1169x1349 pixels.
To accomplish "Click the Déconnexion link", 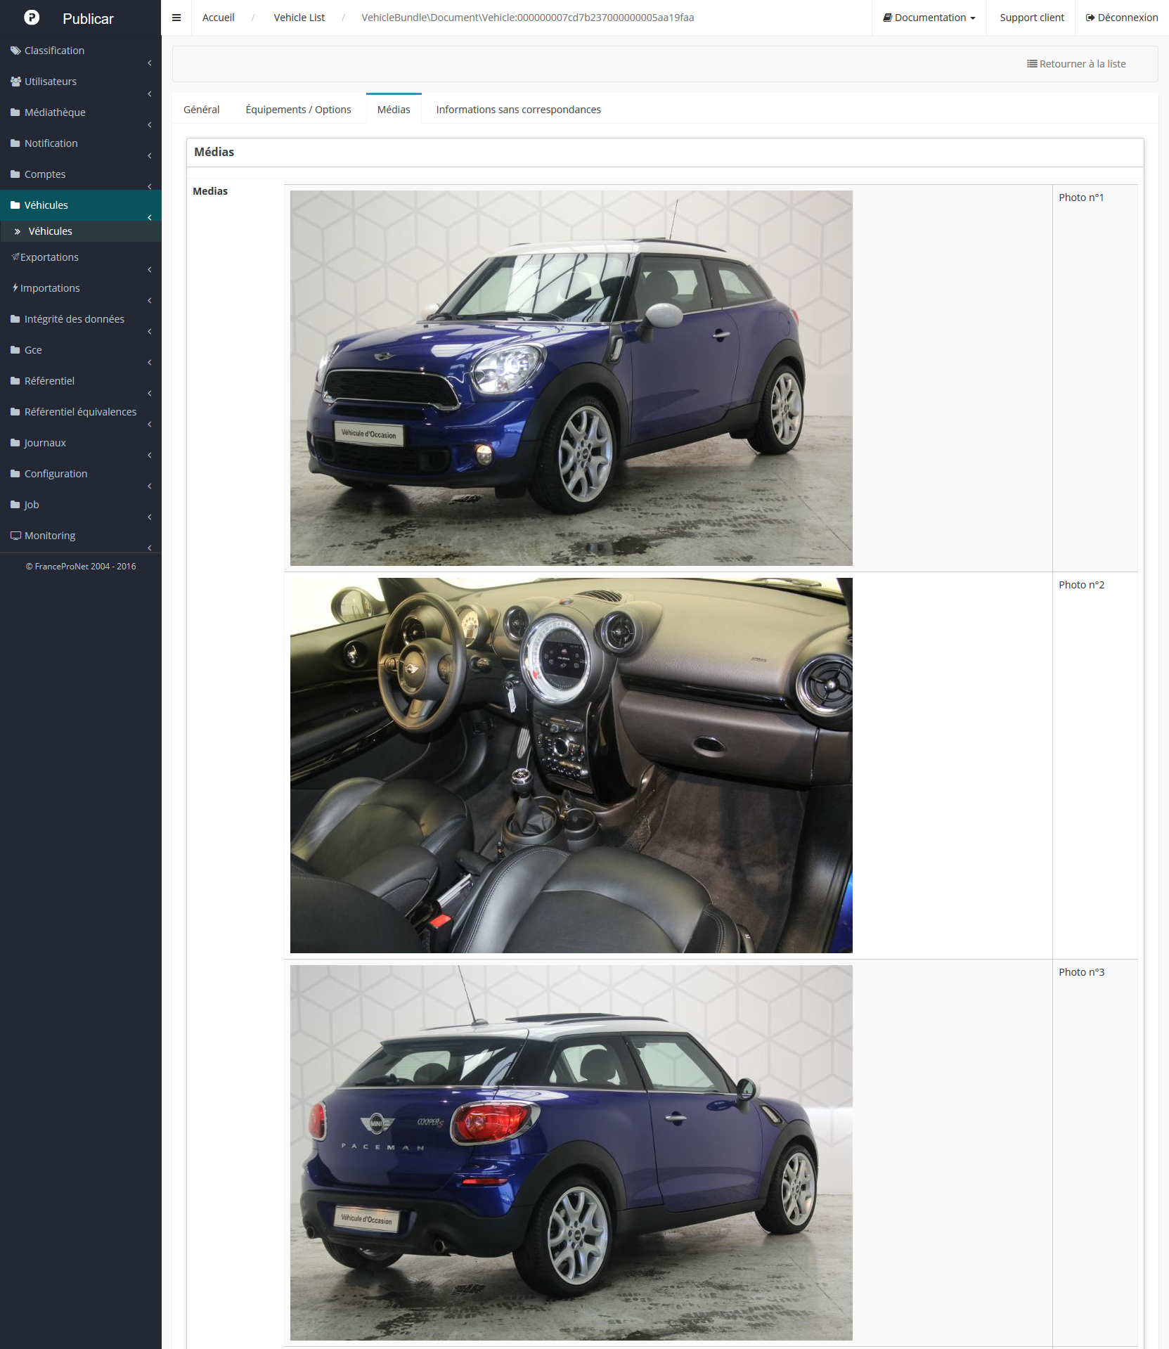I will click(1122, 18).
